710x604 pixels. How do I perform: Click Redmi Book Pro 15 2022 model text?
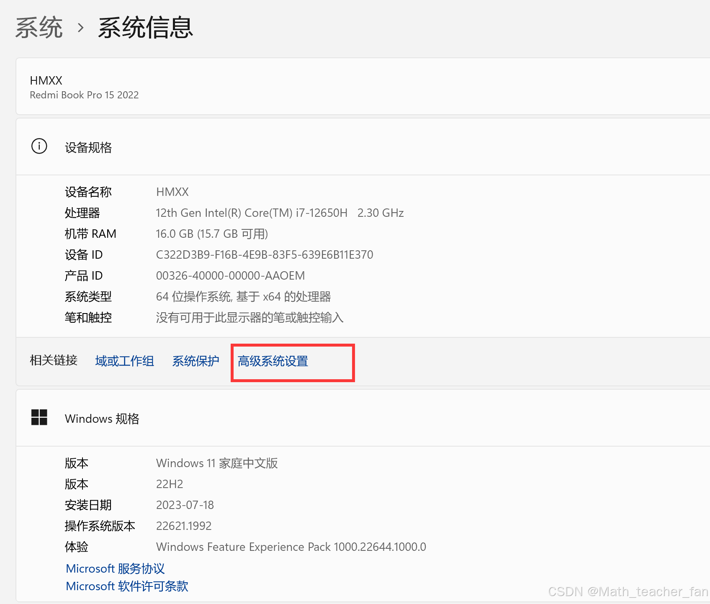(84, 95)
